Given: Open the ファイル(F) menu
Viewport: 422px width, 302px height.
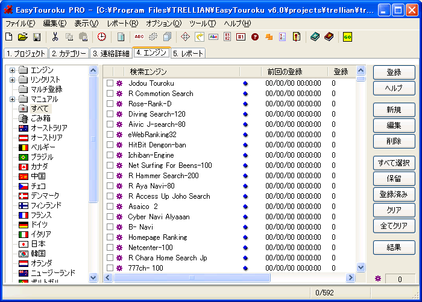Looking at the screenshot, I should (x=20, y=24).
